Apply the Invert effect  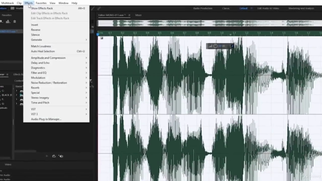pyautogui.click(x=56, y=25)
